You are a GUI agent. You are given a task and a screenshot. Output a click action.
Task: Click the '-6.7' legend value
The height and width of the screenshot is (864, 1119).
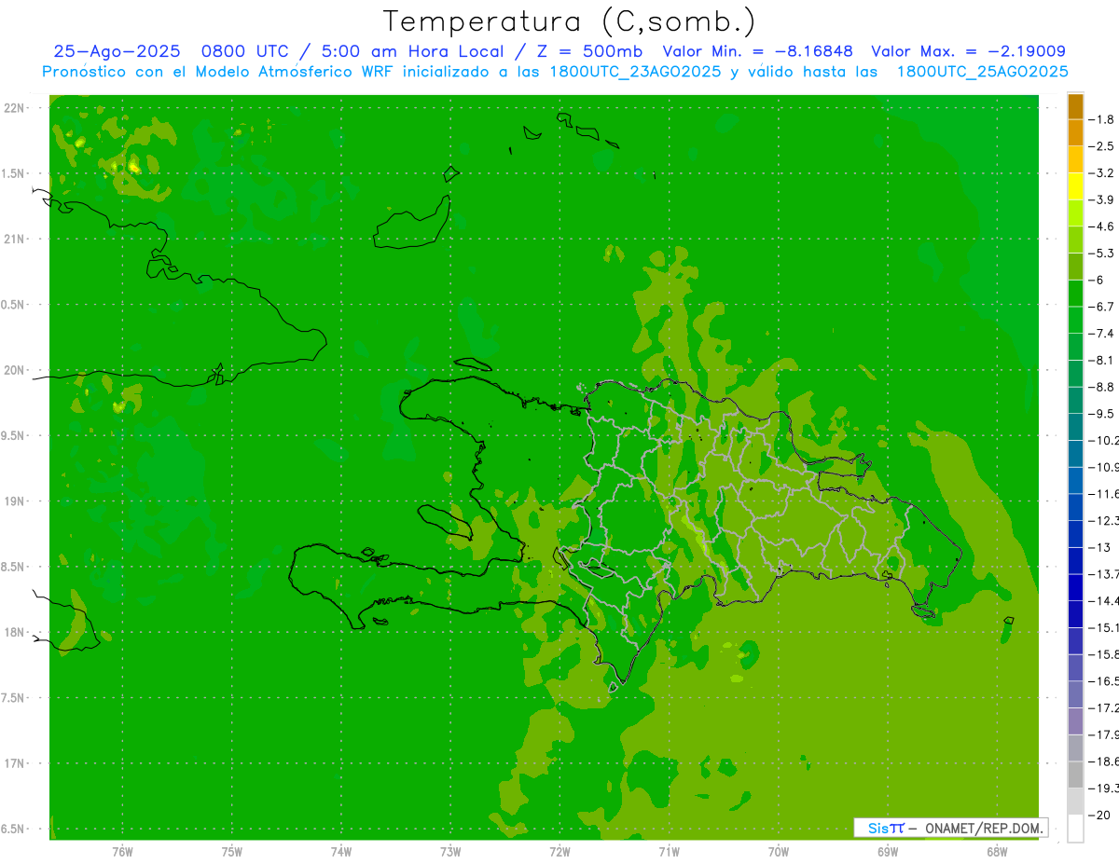click(1103, 307)
